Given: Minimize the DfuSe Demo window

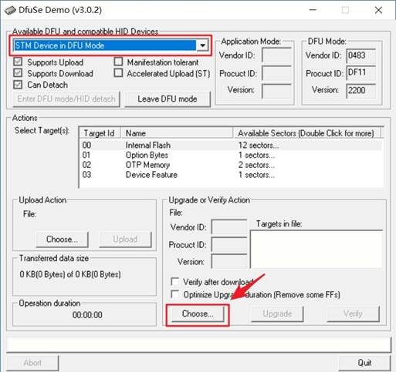Looking at the screenshot, I should [313, 10].
